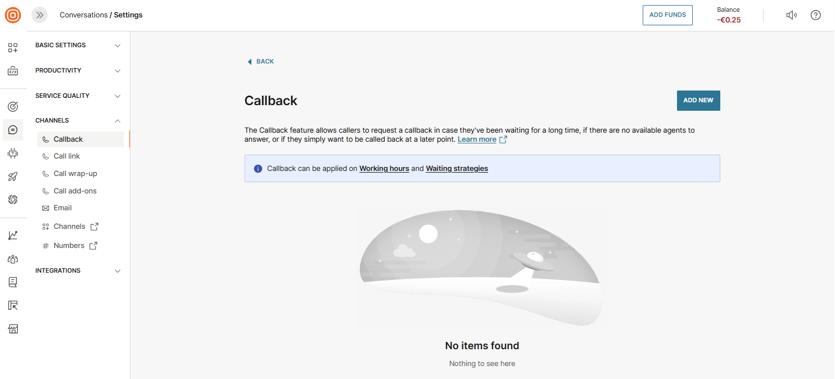835x379 pixels.
Task: Expand the Basic Settings section
Action: coord(78,45)
